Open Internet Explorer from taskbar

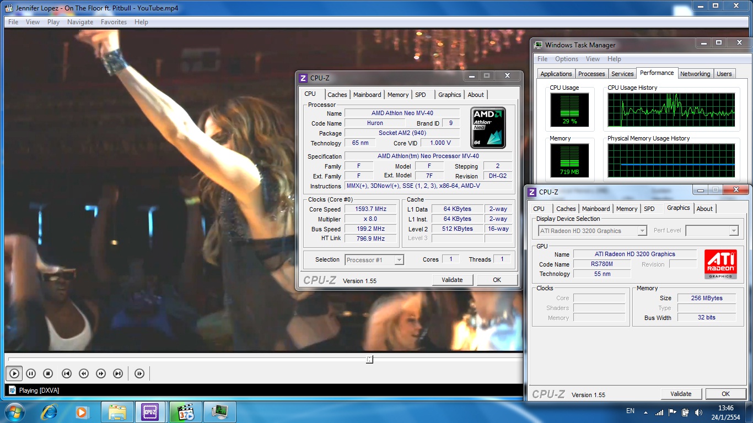coord(50,412)
